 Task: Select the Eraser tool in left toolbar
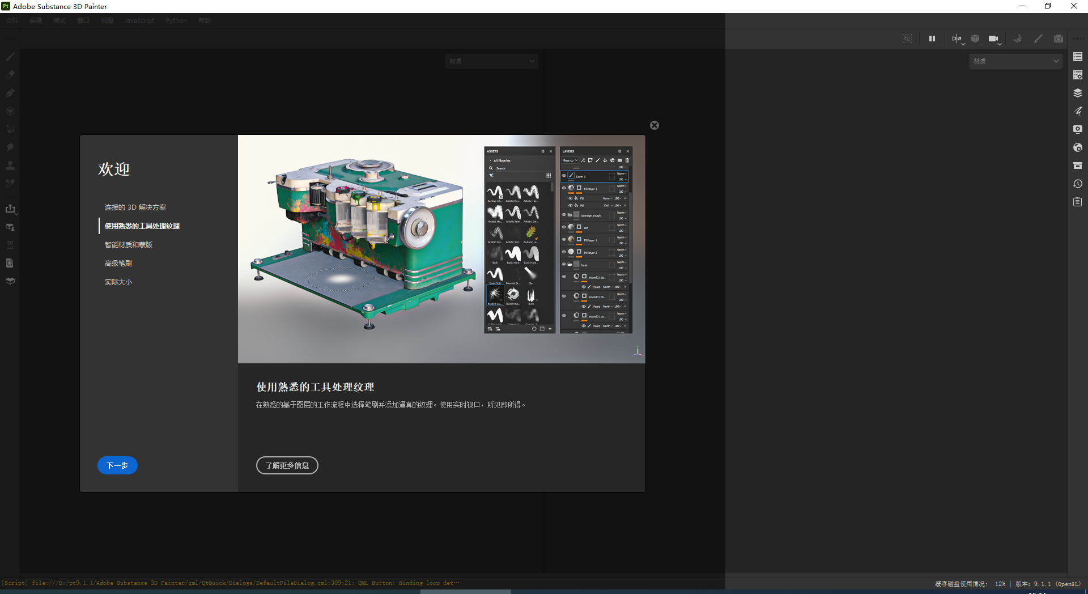[x=10, y=75]
